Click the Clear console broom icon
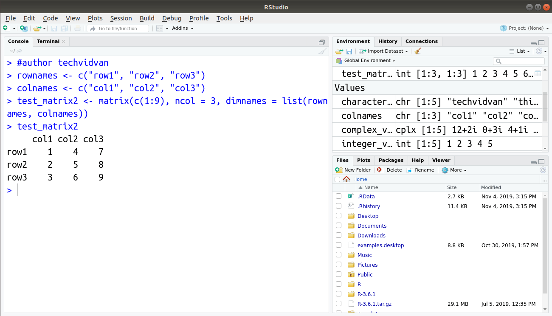This screenshot has height=316, width=552. [x=323, y=51]
